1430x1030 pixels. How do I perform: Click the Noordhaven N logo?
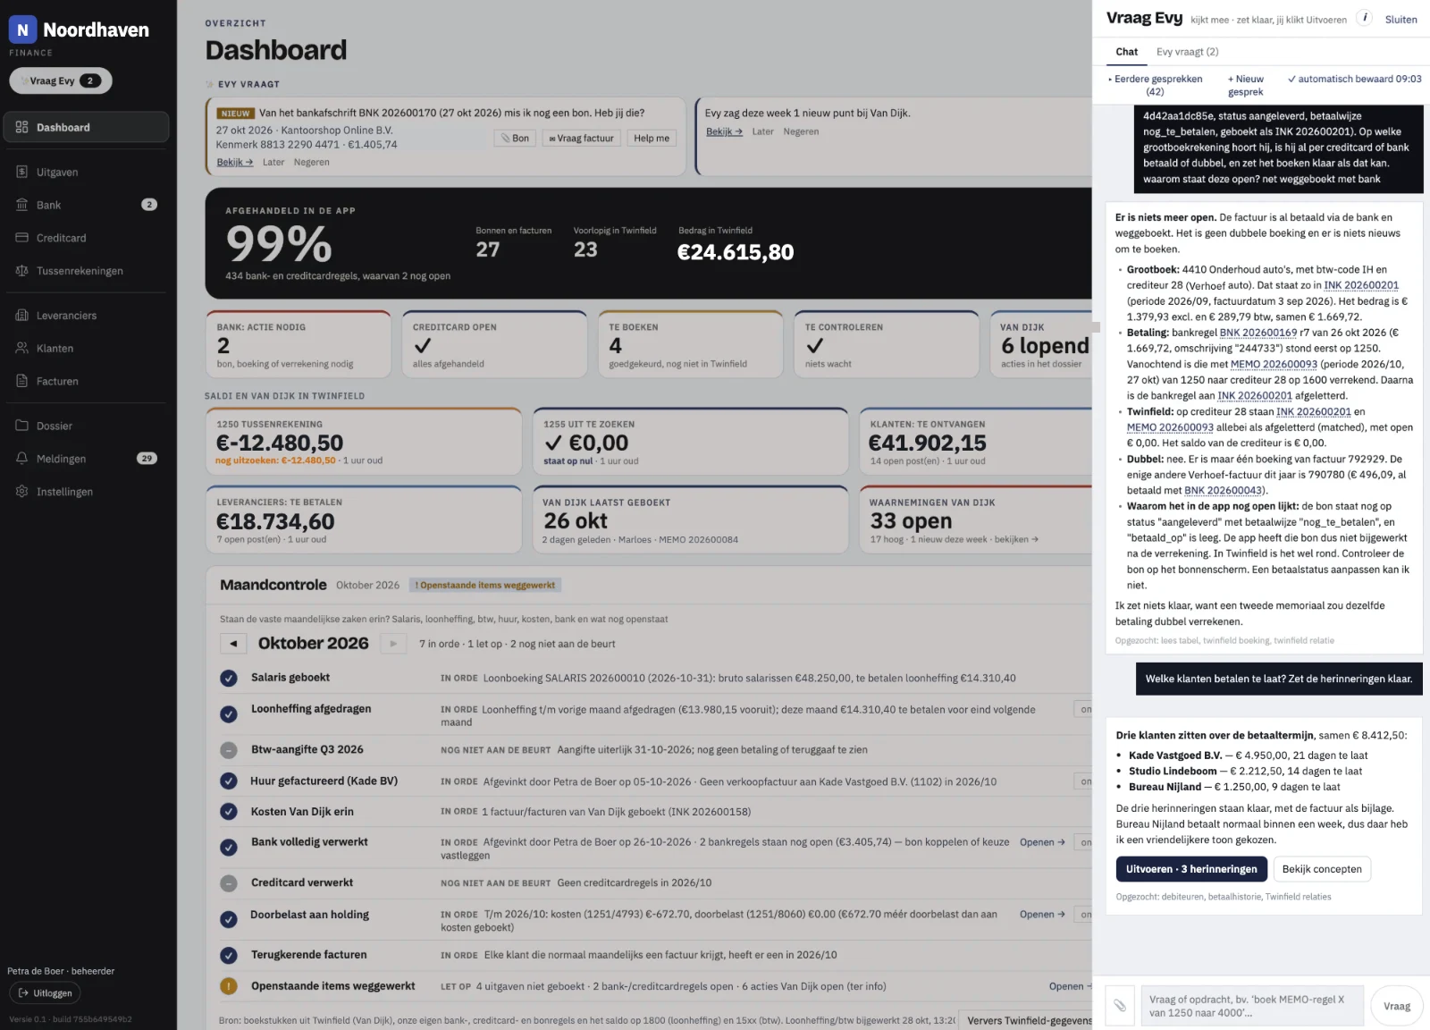(22, 30)
